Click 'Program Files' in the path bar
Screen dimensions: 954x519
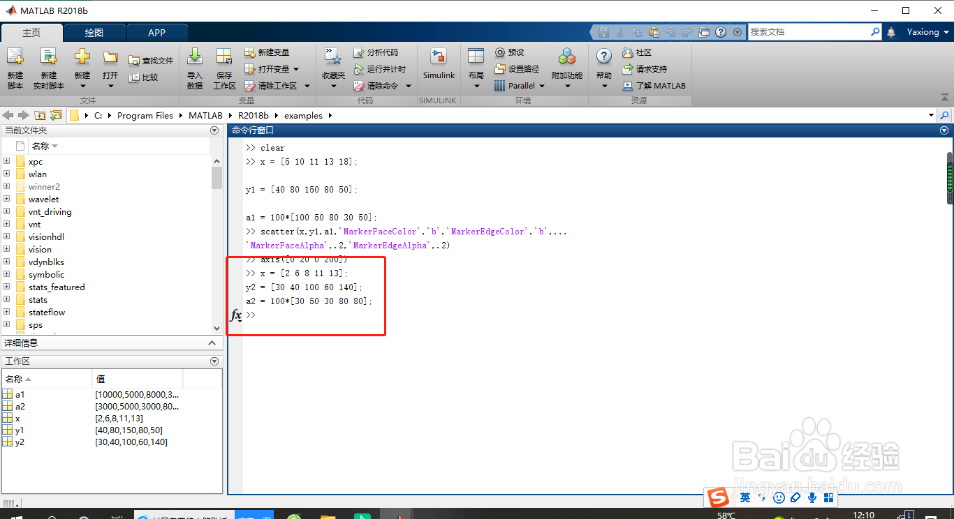click(145, 116)
